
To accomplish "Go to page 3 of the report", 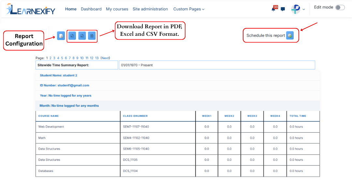I will [54, 58].
